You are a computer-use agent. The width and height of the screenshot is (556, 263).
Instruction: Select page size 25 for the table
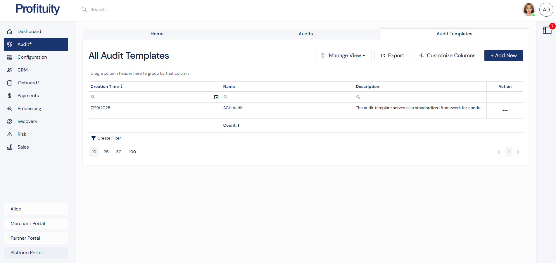pos(106,152)
